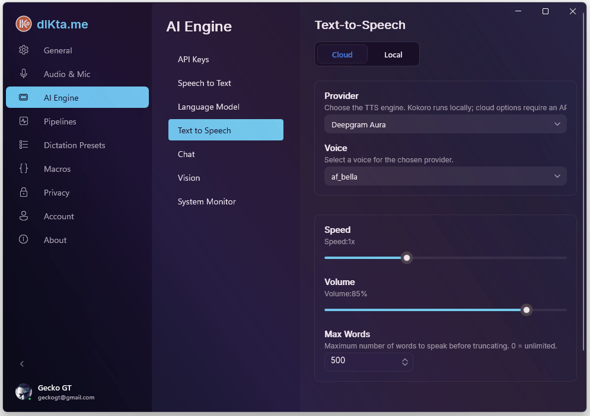Go to the Pipelines section

[78, 121]
